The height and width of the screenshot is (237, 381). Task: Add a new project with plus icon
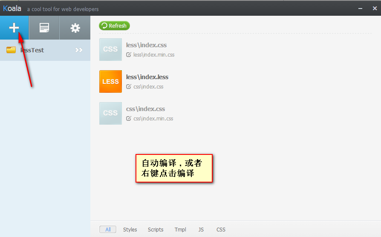coord(14,28)
